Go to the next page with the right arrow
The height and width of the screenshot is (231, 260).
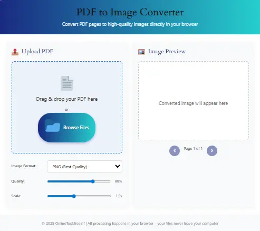point(212,151)
